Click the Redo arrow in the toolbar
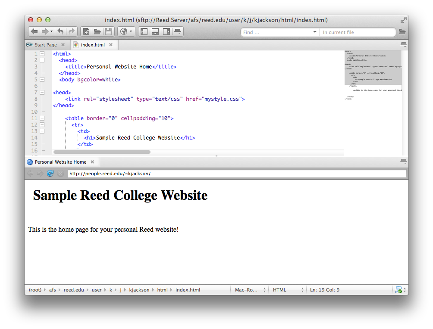This screenshot has height=329, width=433. pyautogui.click(x=72, y=31)
